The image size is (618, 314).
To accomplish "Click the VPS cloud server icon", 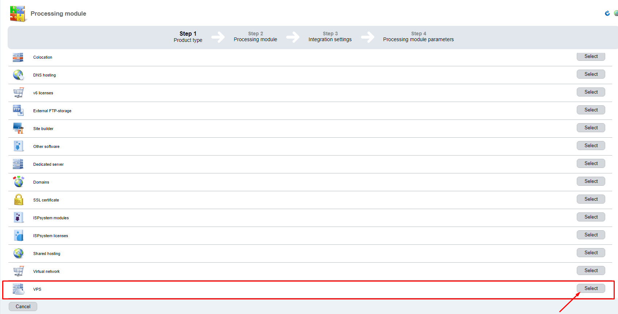I will point(18,289).
